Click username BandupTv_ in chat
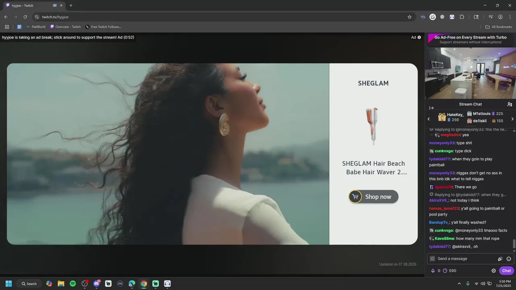Viewport: 516px width, 290px height. pos(439,222)
